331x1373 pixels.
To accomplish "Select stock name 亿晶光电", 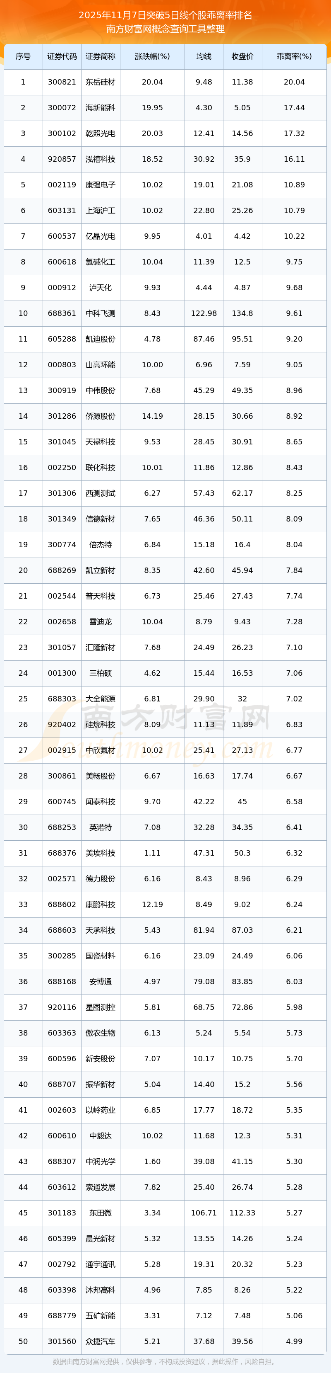I will [x=101, y=236].
